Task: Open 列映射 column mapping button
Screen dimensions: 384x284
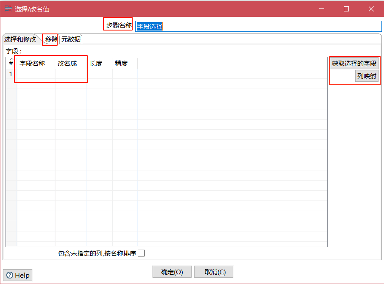Action: click(366, 76)
